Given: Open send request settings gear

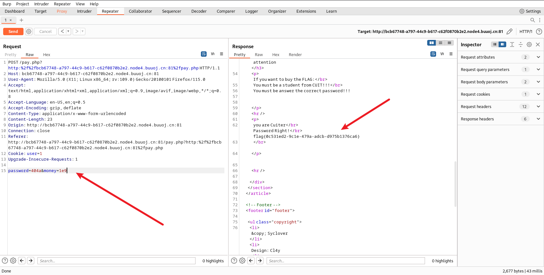Looking at the screenshot, I should pos(29,31).
